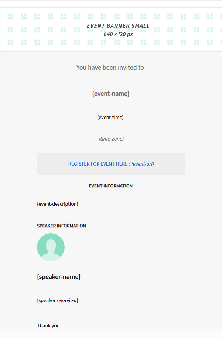Select the 'EVENT BANNER SMALL' title
Image resolution: width=222 pixels, height=338 pixels.
coord(118,26)
